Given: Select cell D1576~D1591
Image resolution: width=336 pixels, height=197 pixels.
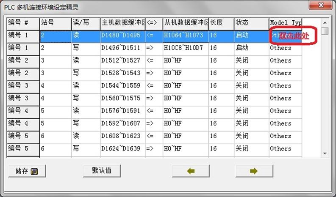Looking at the screenshot, I should (122, 112).
